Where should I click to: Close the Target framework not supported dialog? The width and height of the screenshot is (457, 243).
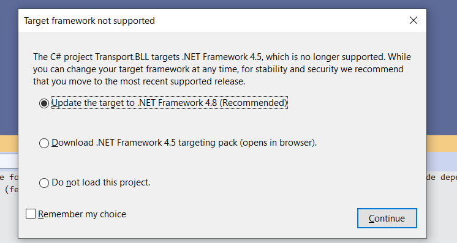(414, 20)
